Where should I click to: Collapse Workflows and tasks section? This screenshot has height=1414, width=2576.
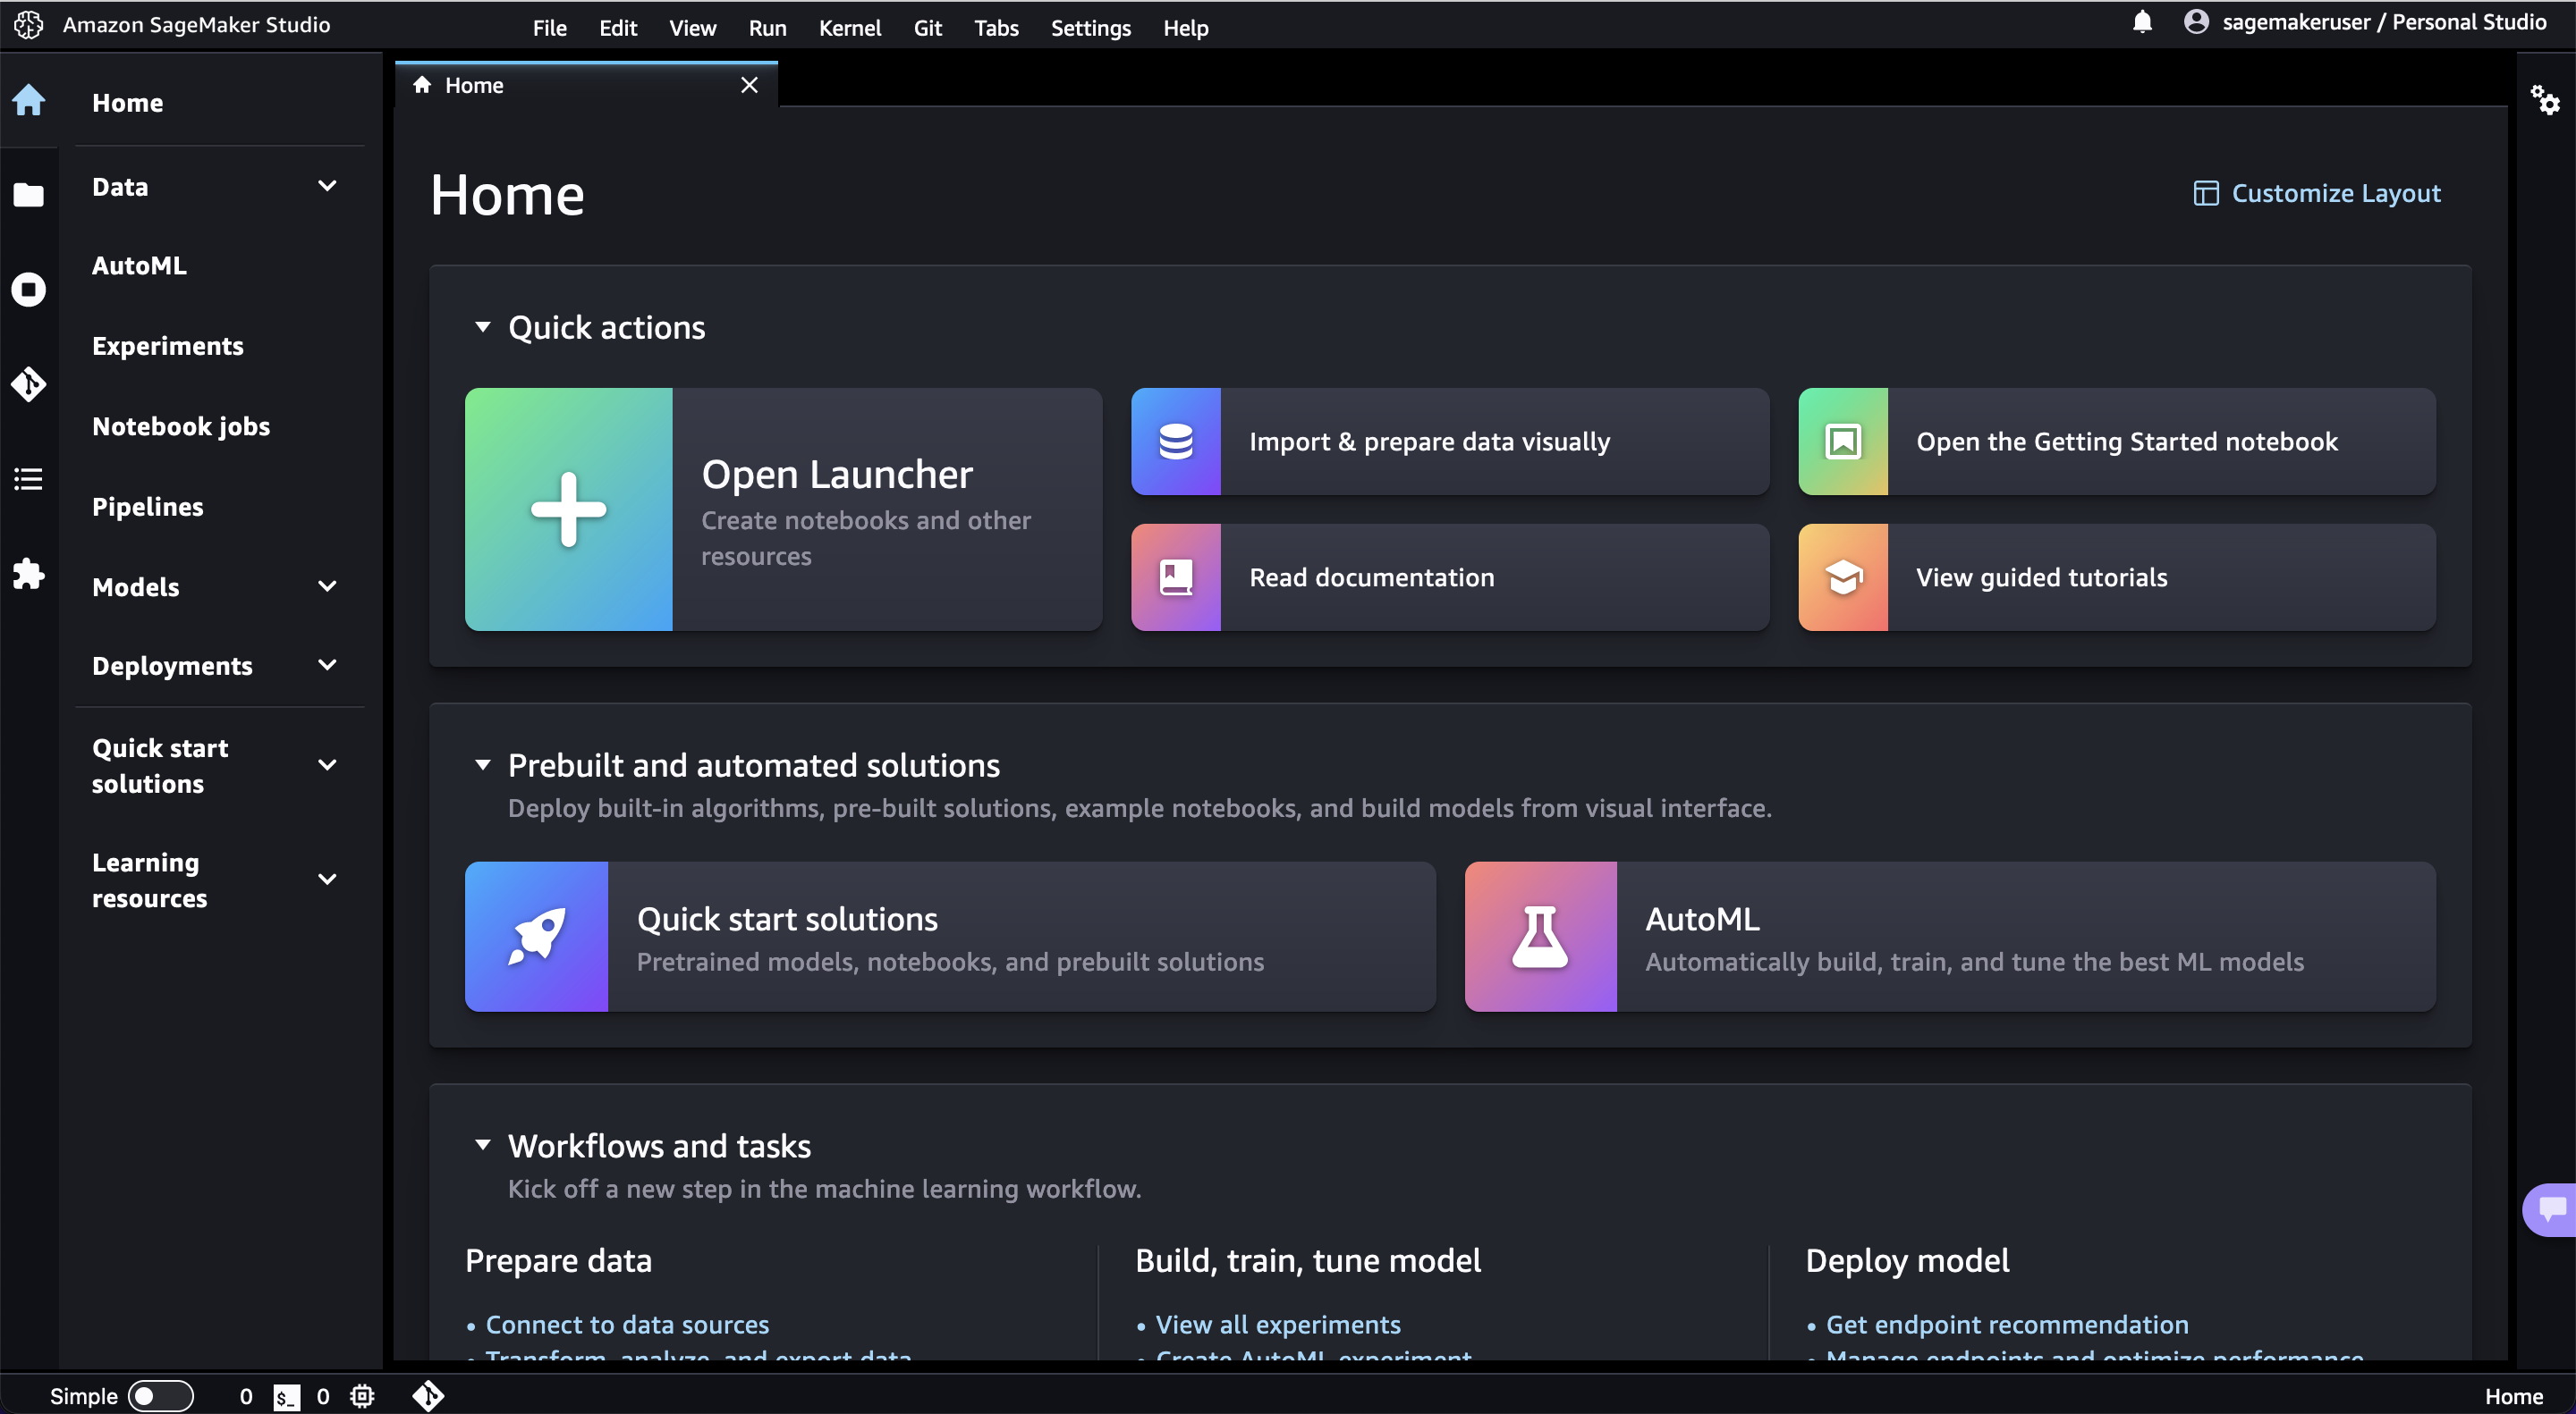click(483, 1145)
